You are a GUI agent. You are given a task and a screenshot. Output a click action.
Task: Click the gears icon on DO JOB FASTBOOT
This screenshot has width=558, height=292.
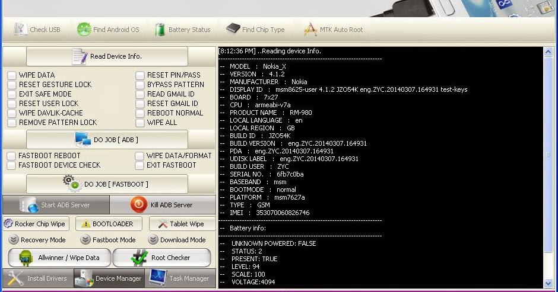point(72,184)
